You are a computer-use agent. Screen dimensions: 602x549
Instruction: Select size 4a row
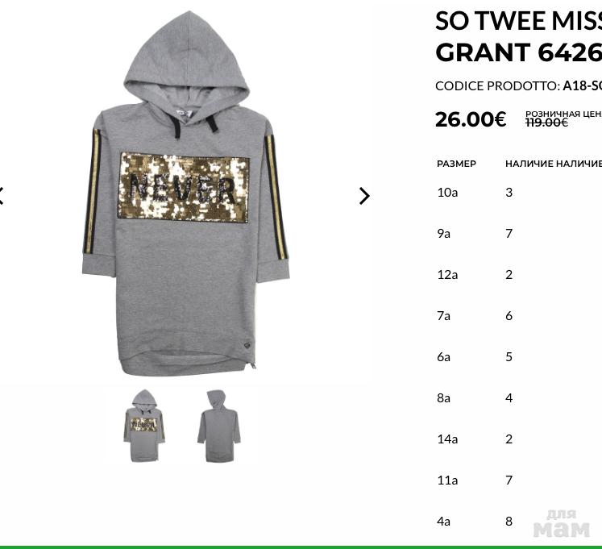pos(519,521)
